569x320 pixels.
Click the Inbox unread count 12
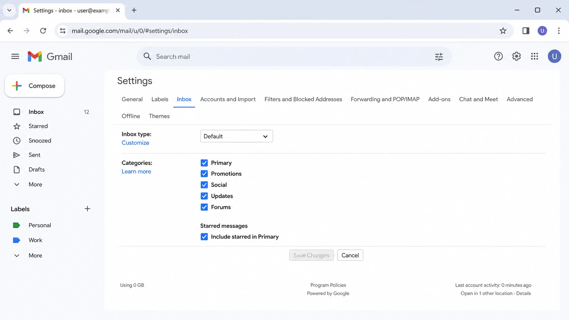(86, 112)
